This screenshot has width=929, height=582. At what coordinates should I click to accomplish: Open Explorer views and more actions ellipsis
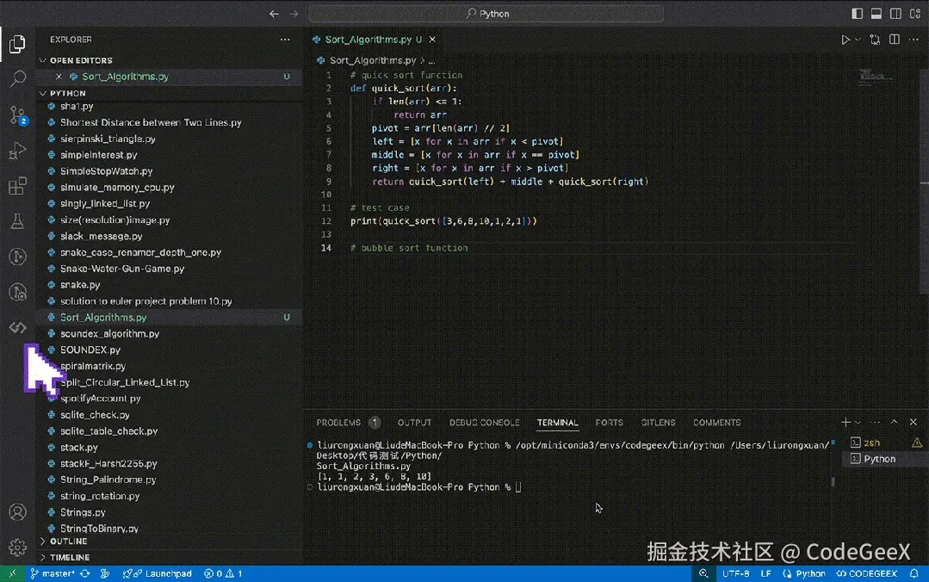click(x=285, y=40)
